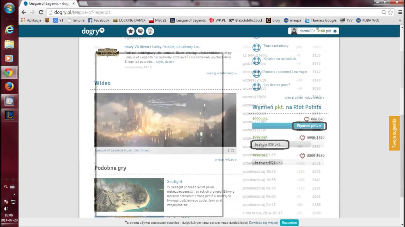Open the Aplikacje apps shortcut
Image resolution: width=405 pixels, height=227 pixels.
click(31, 20)
